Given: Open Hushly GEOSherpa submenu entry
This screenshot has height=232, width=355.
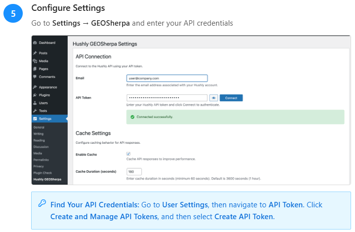Looking at the screenshot, I should [x=47, y=180].
